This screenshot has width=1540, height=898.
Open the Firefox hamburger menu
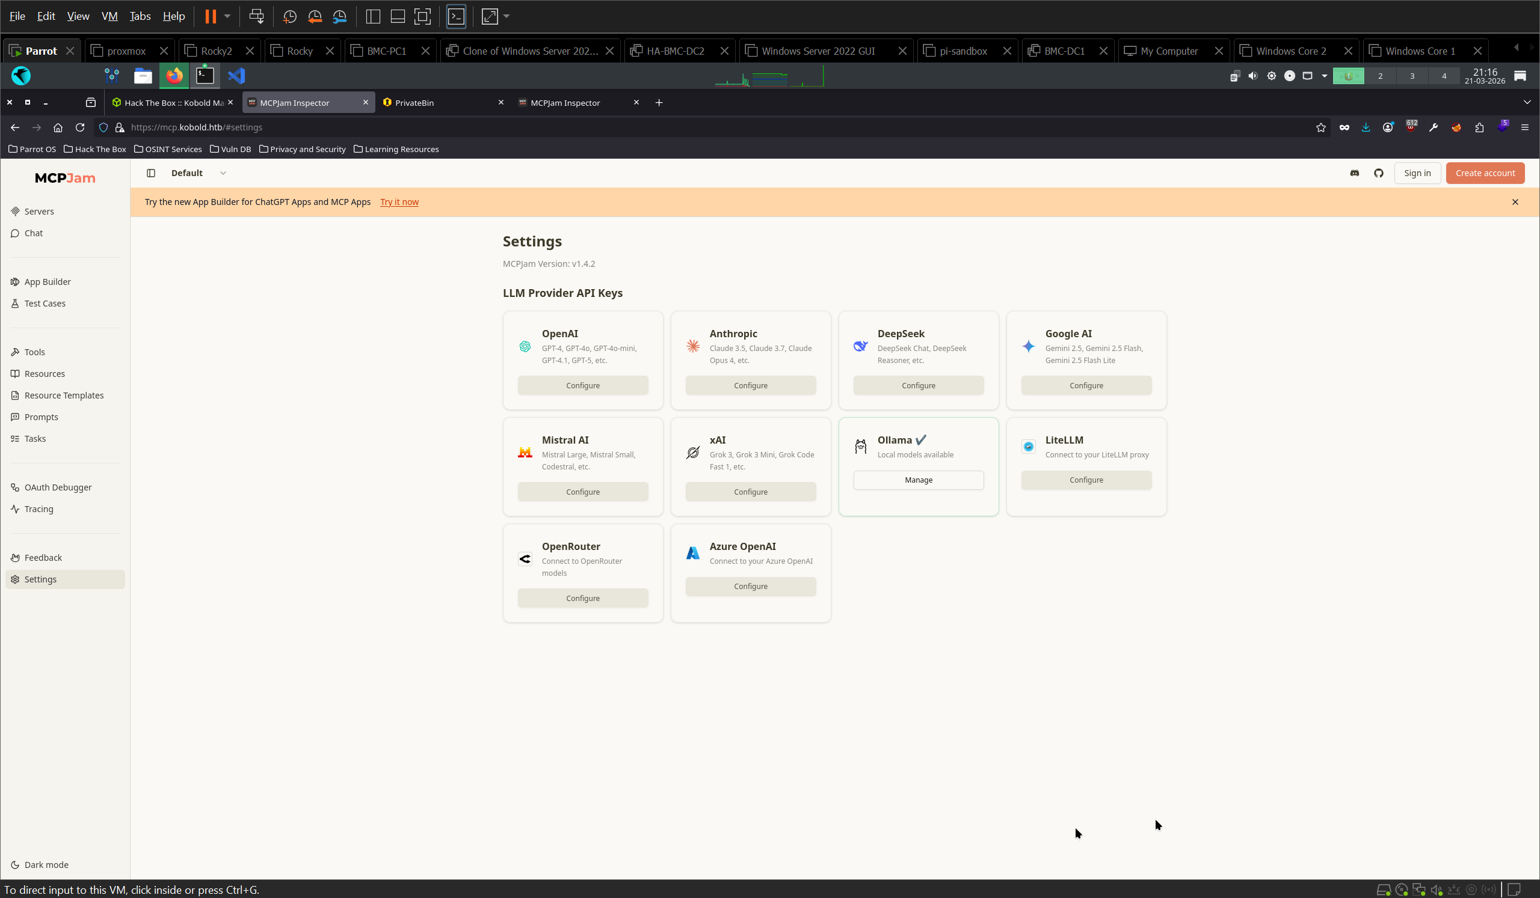[1524, 127]
